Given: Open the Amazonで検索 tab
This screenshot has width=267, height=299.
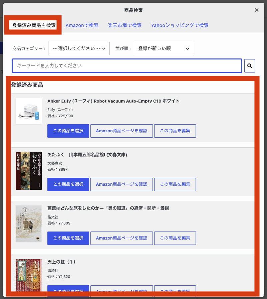Looking at the screenshot, I should pos(82,25).
